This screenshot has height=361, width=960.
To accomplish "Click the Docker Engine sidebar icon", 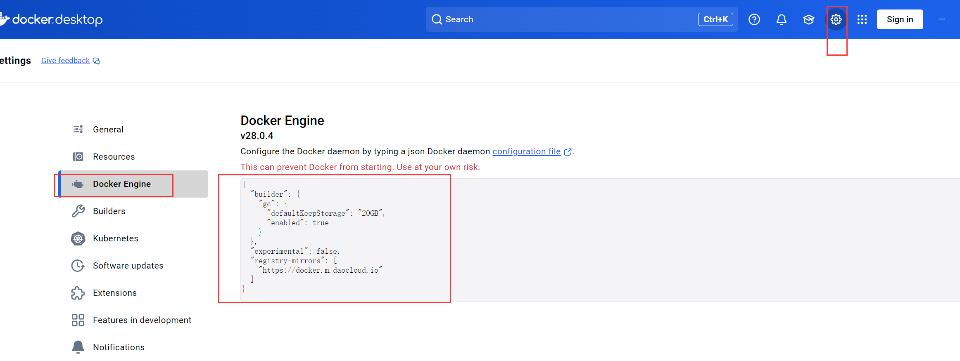I will 78,184.
